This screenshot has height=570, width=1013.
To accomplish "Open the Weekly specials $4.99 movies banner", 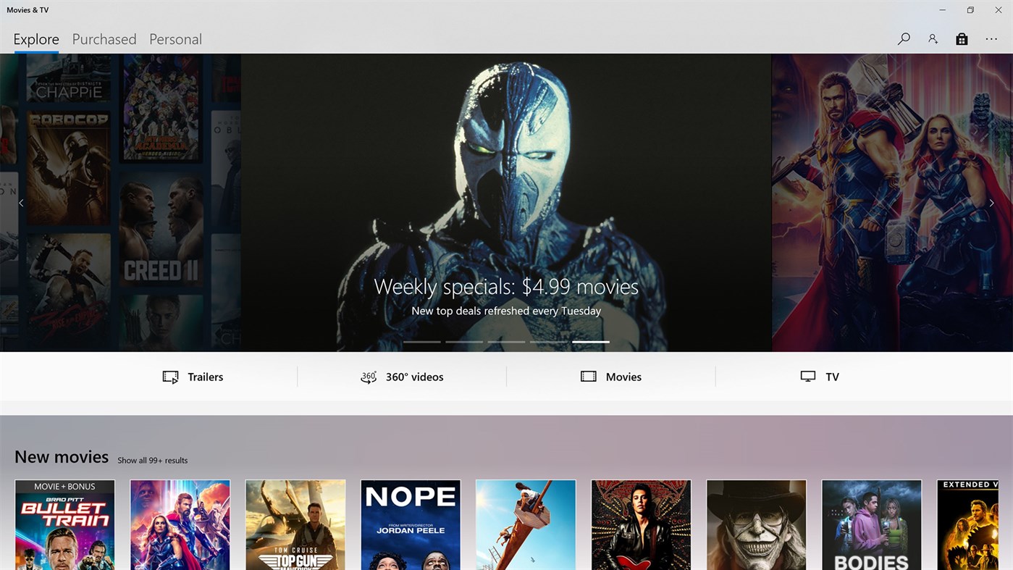I will click(506, 286).
